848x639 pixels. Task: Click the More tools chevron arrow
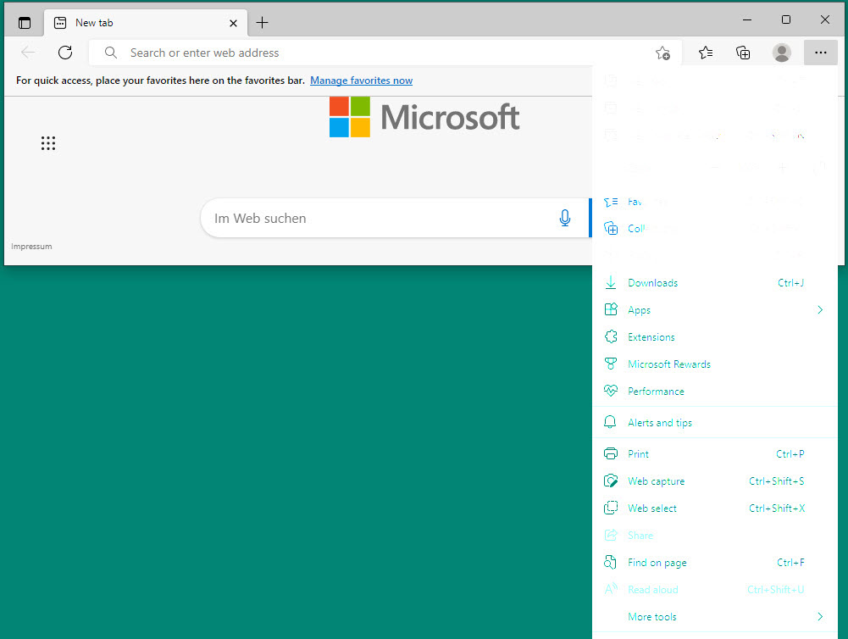click(x=820, y=616)
